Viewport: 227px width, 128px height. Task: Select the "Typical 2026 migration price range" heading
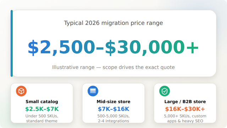tap(113, 23)
